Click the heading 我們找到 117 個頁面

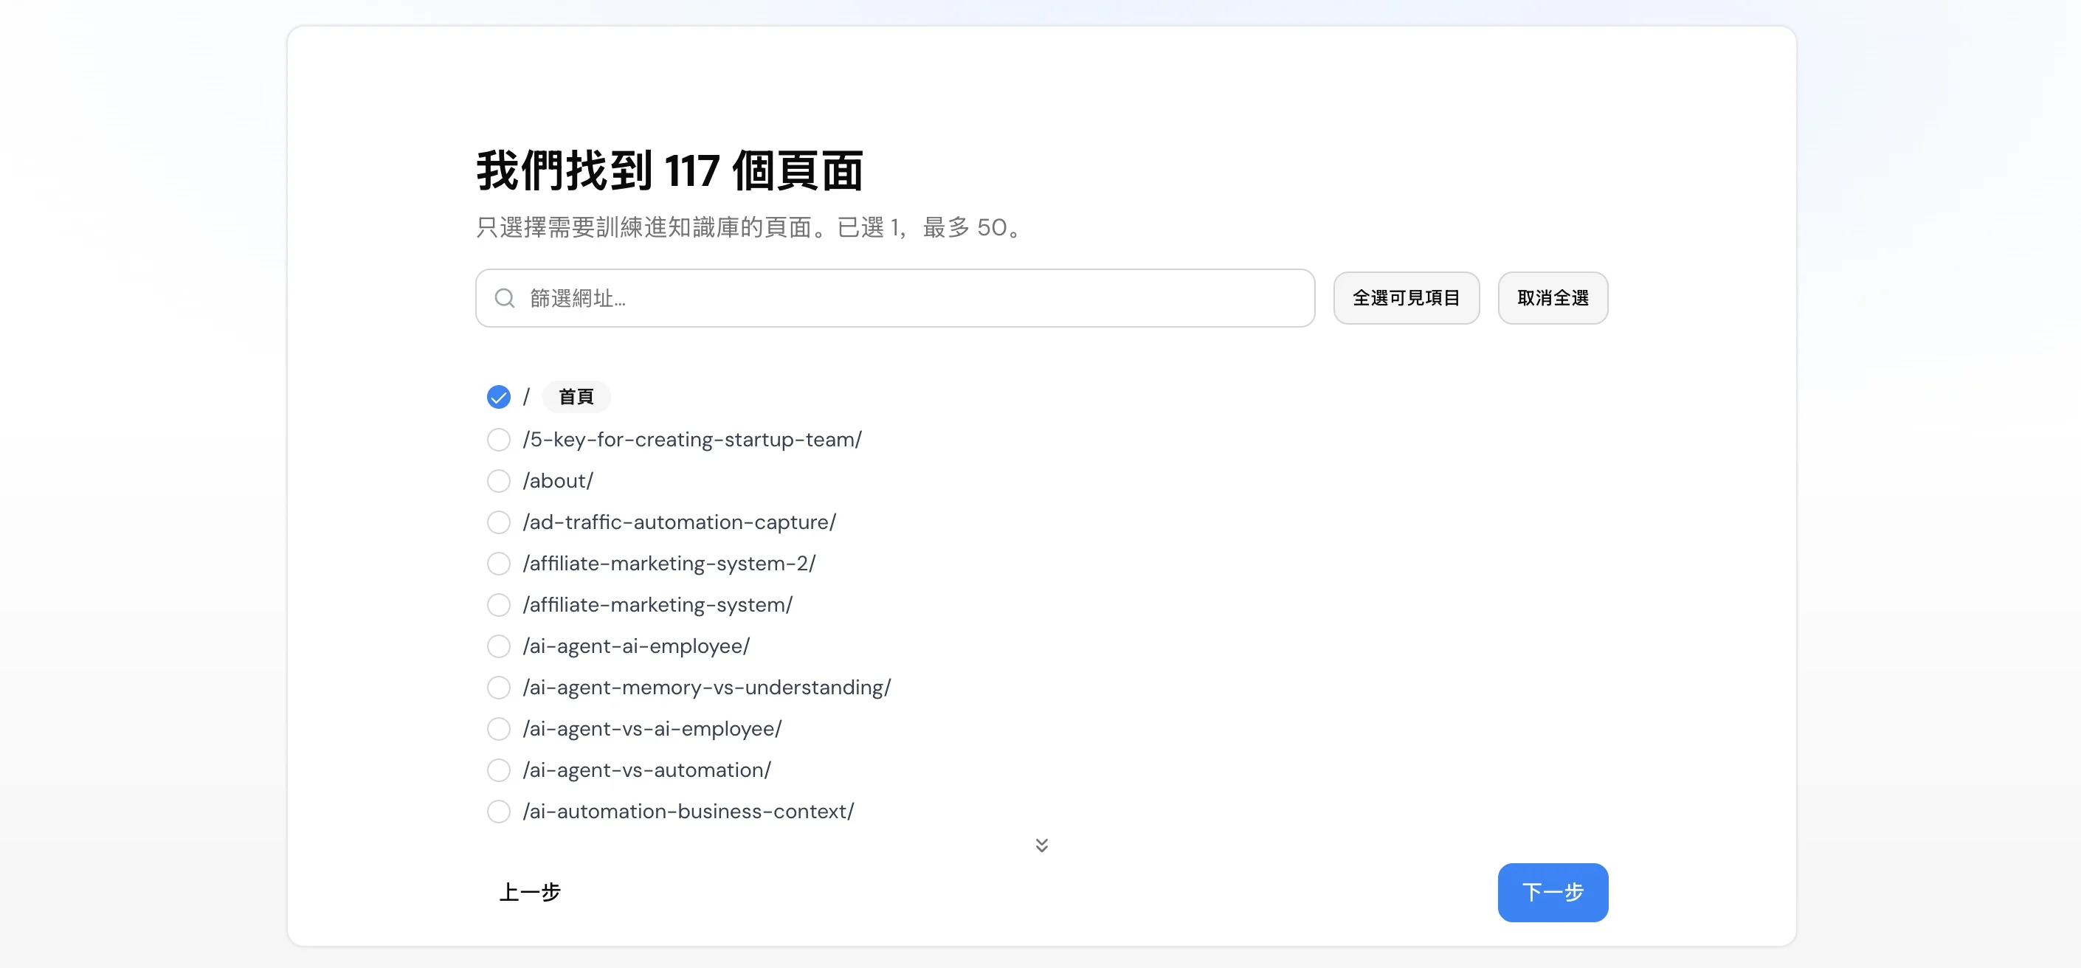point(670,170)
